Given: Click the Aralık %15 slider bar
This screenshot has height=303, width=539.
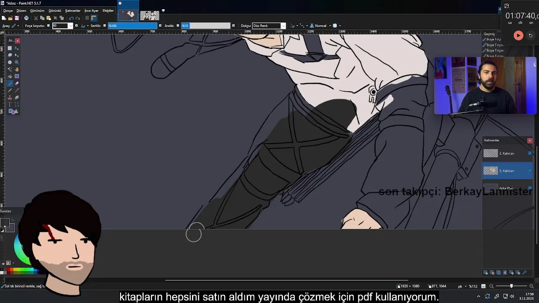Looking at the screenshot, I should [x=206, y=26].
